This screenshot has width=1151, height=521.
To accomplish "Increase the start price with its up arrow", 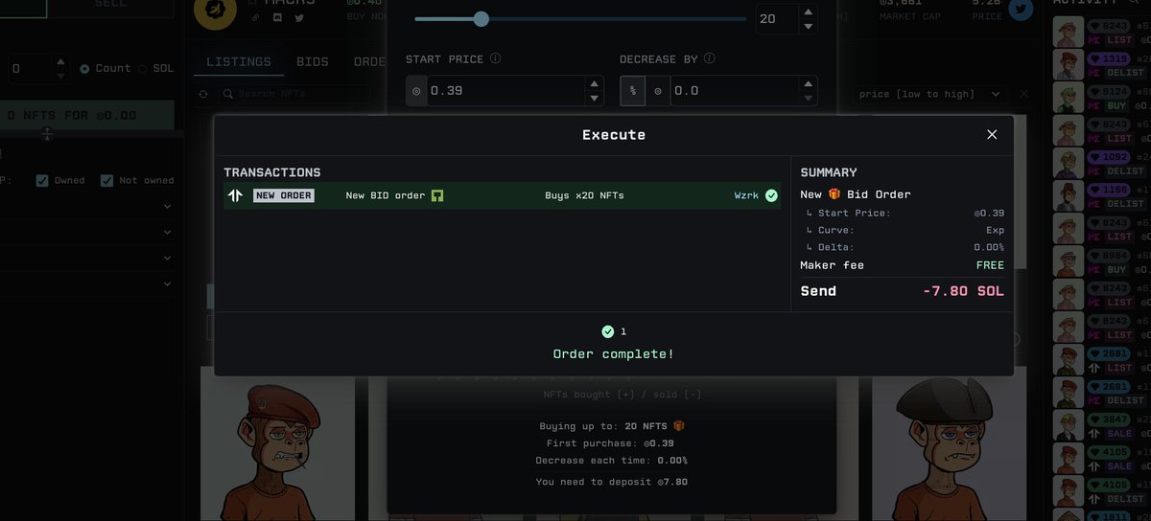I will (595, 84).
